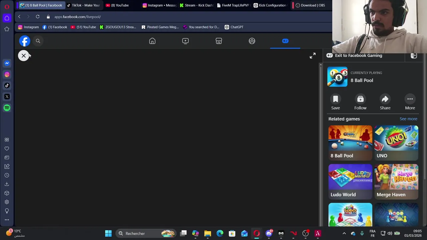427x240 pixels.
Task: Open Discord from taskbar
Action: click(269, 233)
